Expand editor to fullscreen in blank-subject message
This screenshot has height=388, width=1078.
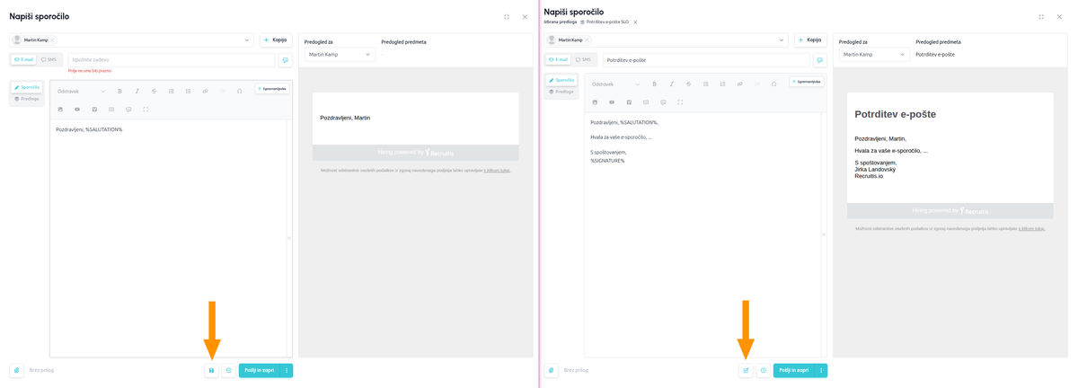click(x=146, y=109)
